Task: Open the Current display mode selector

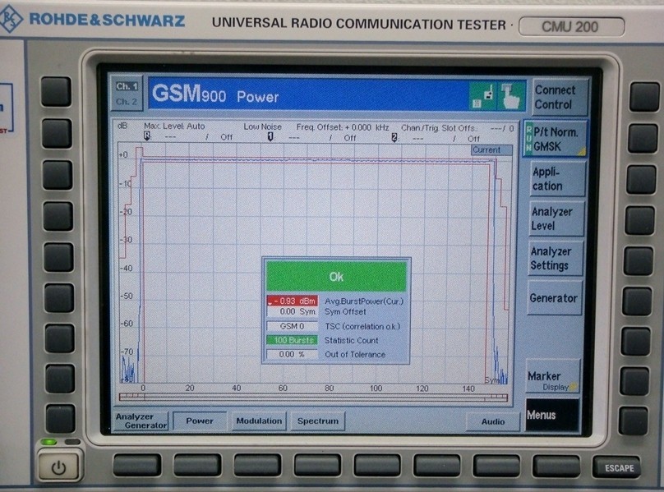Action: [491, 149]
